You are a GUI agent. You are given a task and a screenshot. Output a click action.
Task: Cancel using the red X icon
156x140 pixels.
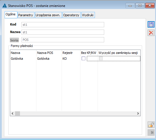click(x=151, y=33)
